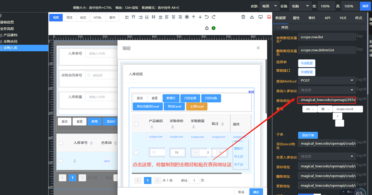372x195 pixels.
Task: Open the 变更入参协议 dropdown
Action: (x=327, y=157)
